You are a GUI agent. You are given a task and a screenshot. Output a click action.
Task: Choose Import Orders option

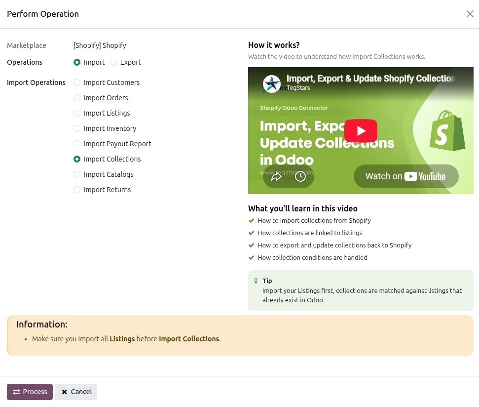point(77,98)
